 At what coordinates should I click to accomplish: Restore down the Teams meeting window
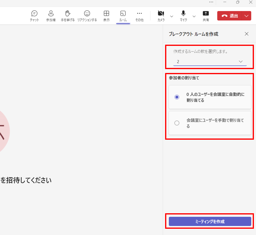click(x=238, y=2)
